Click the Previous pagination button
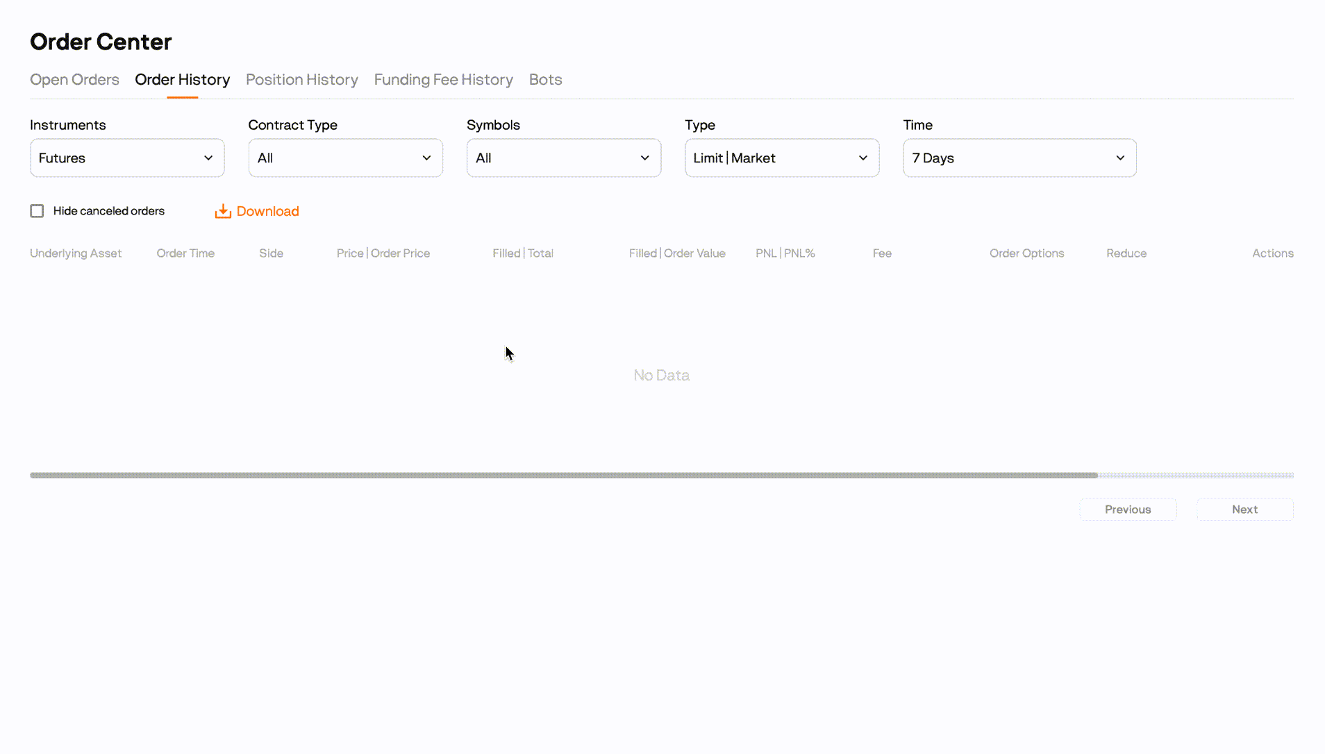The height and width of the screenshot is (754, 1325). [x=1128, y=509]
